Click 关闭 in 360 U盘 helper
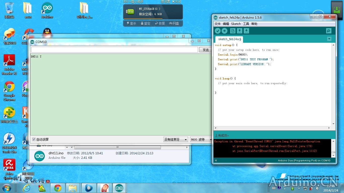 (x=177, y=2)
